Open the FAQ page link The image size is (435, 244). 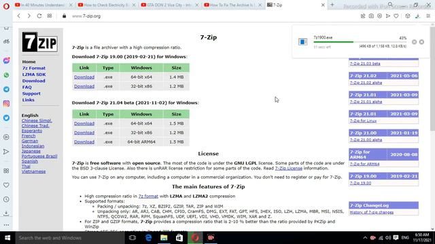click(x=27, y=87)
